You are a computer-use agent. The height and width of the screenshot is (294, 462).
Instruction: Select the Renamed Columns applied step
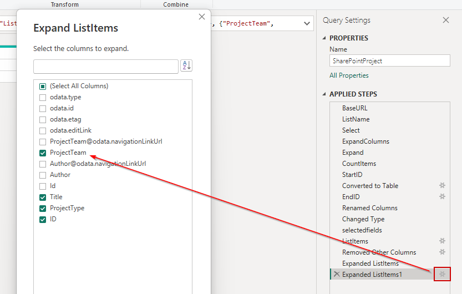tap(369, 208)
